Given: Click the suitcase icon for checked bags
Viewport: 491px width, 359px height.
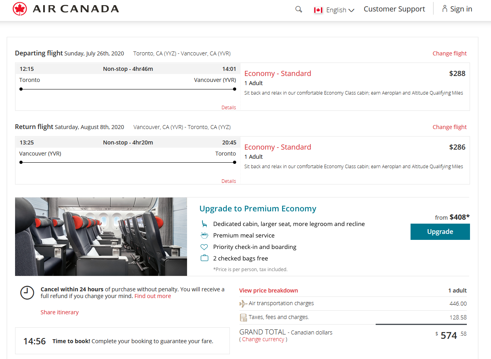Looking at the screenshot, I should pyautogui.click(x=204, y=258).
